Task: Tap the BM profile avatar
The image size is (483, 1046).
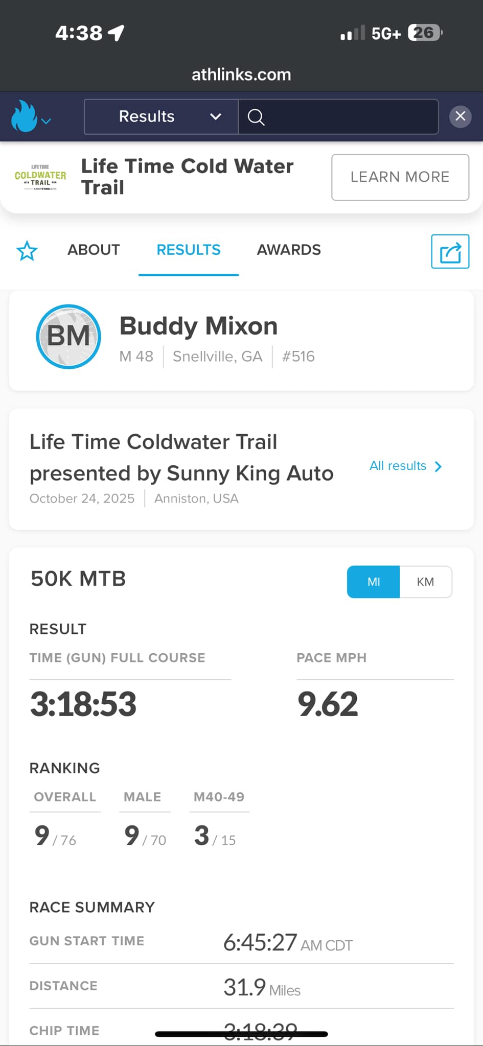Action: click(x=68, y=337)
